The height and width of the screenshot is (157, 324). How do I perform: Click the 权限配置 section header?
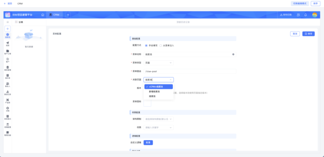[x=183, y=112]
